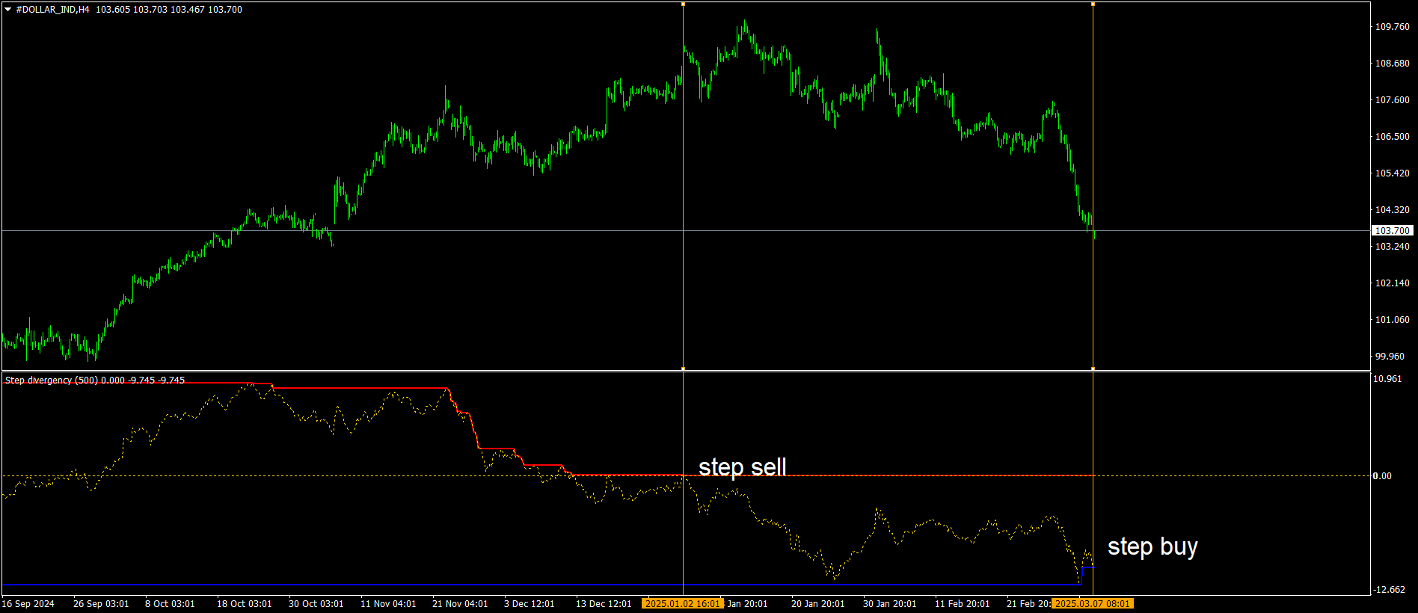Click the 99.960 price scale value
Image resolution: width=1418 pixels, height=613 pixels.
point(1390,357)
